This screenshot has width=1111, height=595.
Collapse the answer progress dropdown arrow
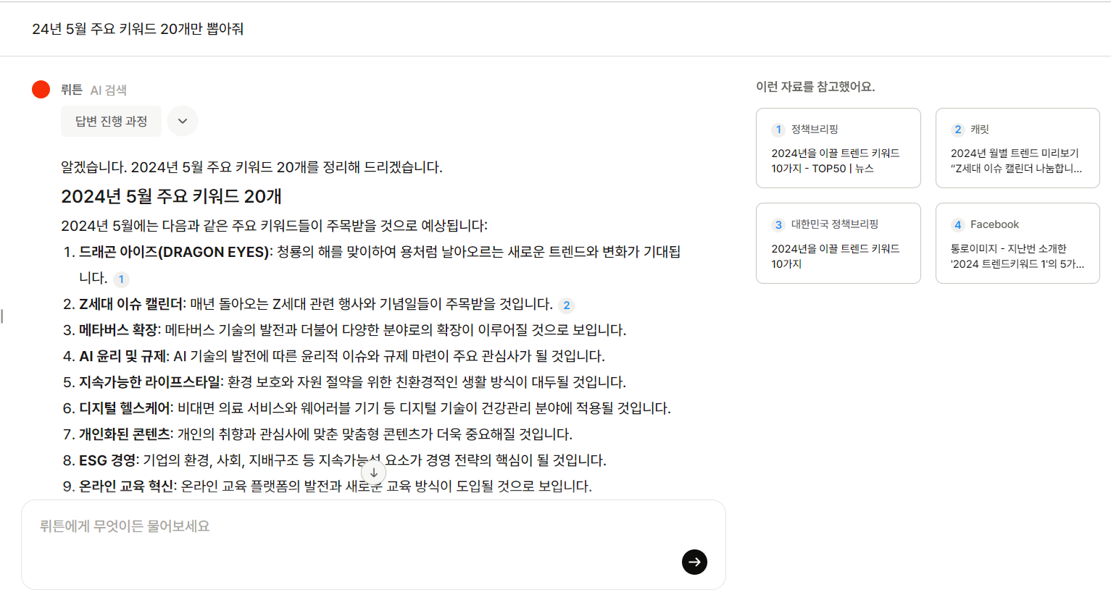coord(182,121)
